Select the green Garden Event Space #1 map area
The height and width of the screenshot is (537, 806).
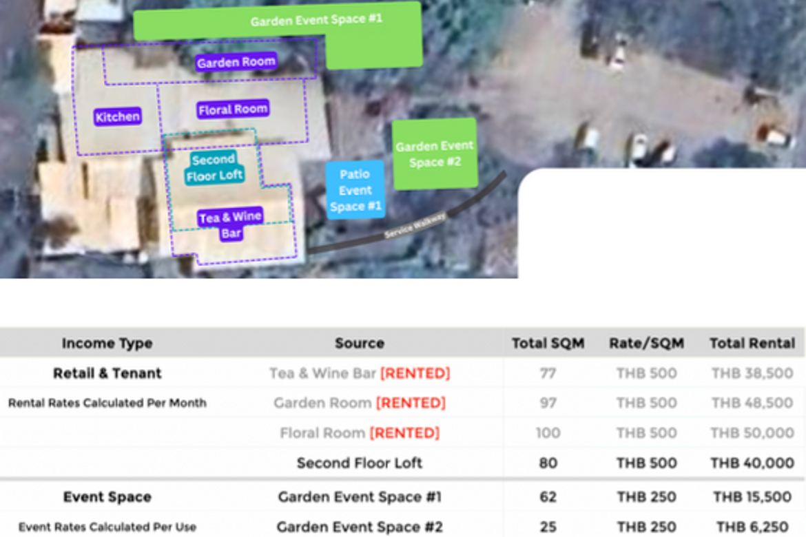click(x=316, y=21)
